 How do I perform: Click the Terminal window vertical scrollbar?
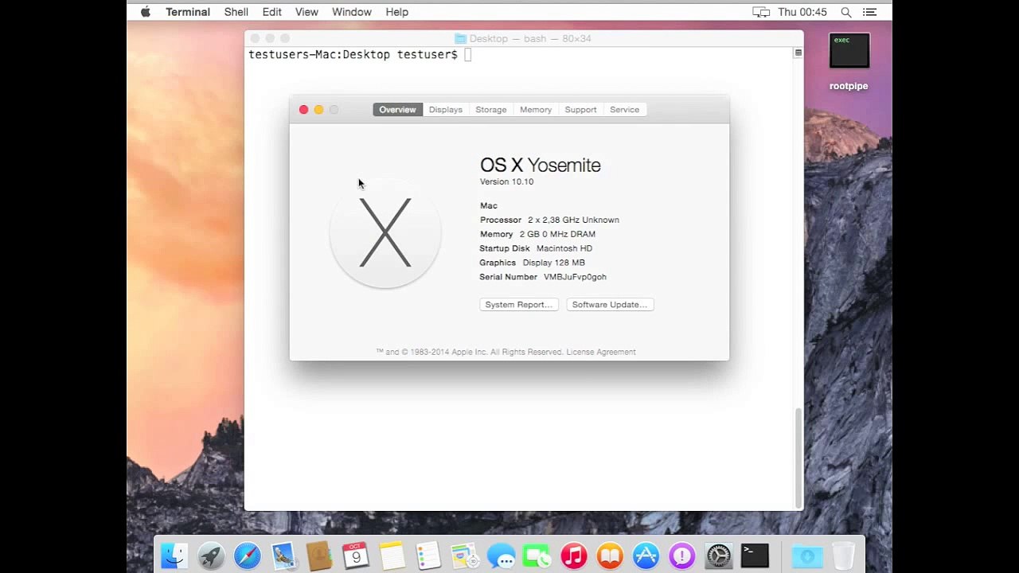(x=798, y=458)
